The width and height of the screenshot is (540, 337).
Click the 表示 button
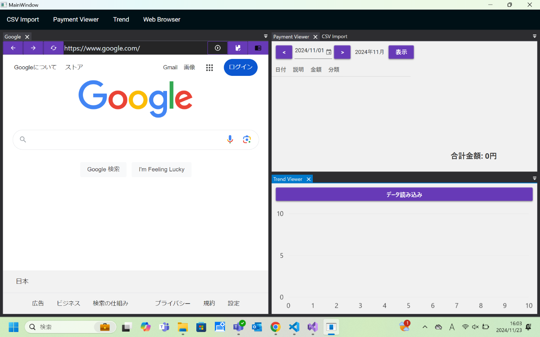[401, 52]
